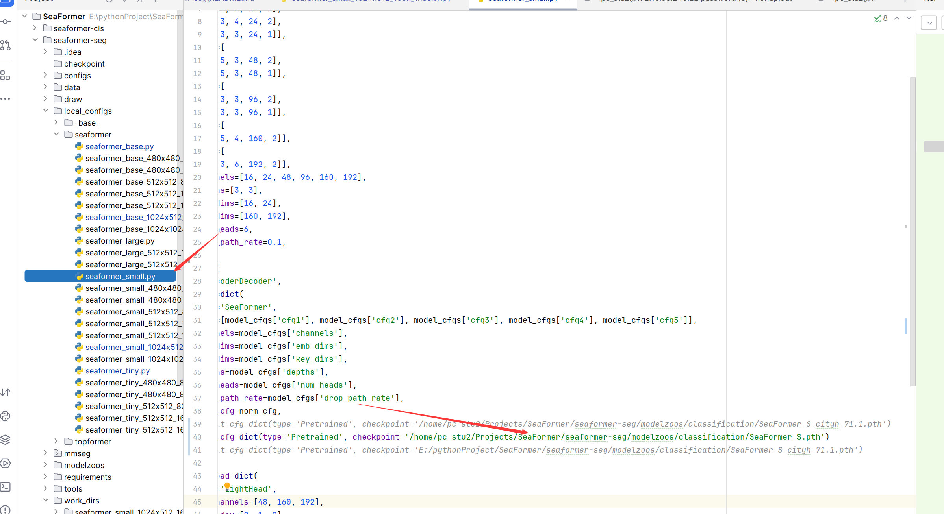Viewport: 944px width, 514px height.
Task: Select seaformer_tiny.py file
Action: pos(117,371)
